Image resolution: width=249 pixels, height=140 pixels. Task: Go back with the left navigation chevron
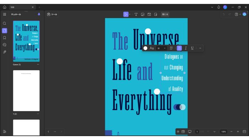pos(48,131)
